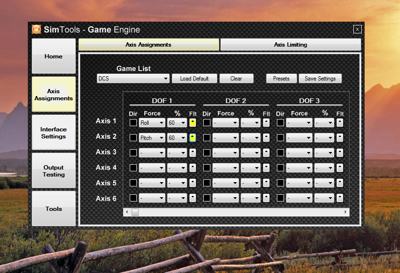Open Axis 3 DOF 3 percent dropdown
Viewport: 400px width, 273px height.
point(324,153)
